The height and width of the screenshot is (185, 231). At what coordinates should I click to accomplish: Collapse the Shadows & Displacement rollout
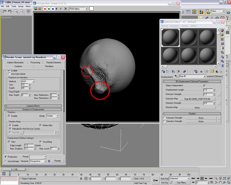(x=33, y=110)
